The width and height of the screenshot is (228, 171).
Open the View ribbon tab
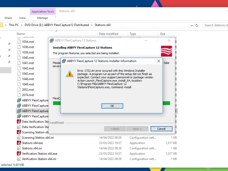coord(22,18)
